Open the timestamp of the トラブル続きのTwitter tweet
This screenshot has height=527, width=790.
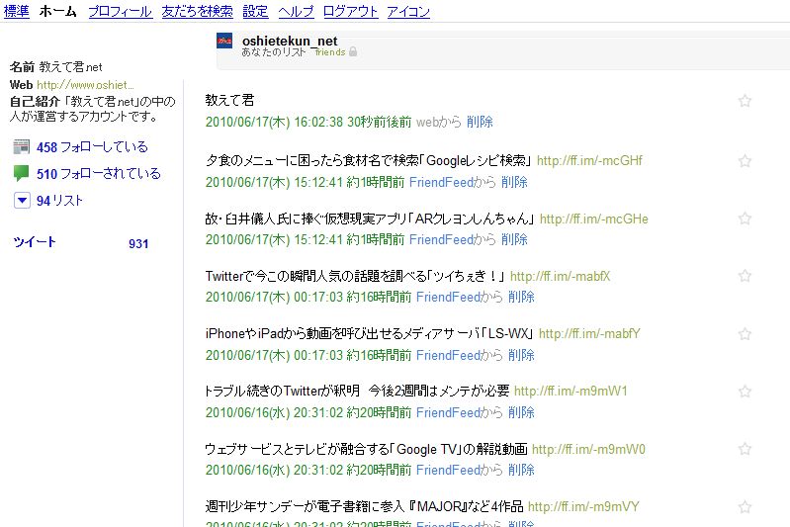(308, 412)
